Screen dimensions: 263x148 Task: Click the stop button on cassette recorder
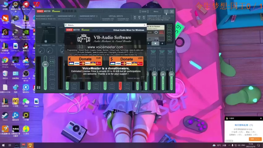(155, 43)
